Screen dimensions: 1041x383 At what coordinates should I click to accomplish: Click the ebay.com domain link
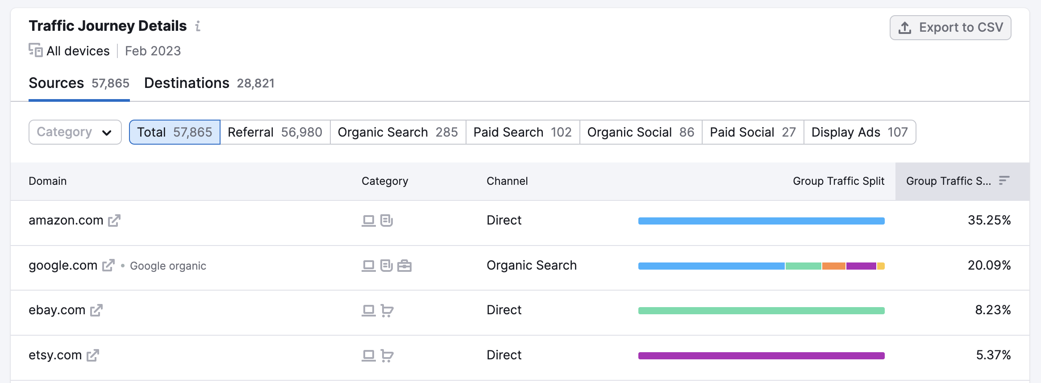[x=57, y=310]
